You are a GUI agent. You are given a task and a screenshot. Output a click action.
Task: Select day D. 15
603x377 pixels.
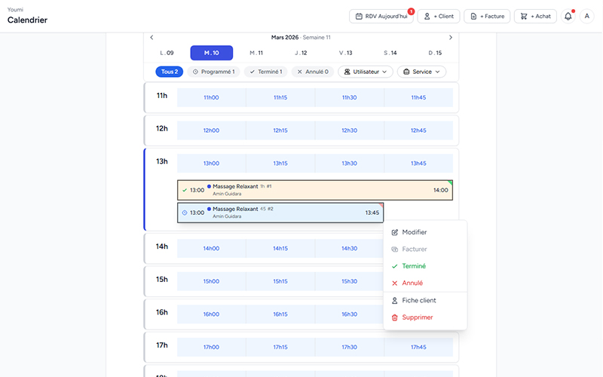point(435,53)
